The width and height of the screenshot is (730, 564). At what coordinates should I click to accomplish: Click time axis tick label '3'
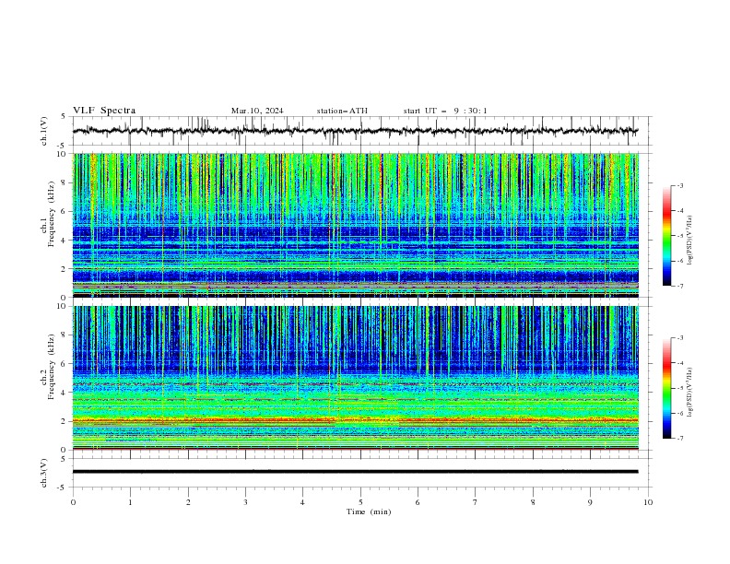(x=245, y=502)
